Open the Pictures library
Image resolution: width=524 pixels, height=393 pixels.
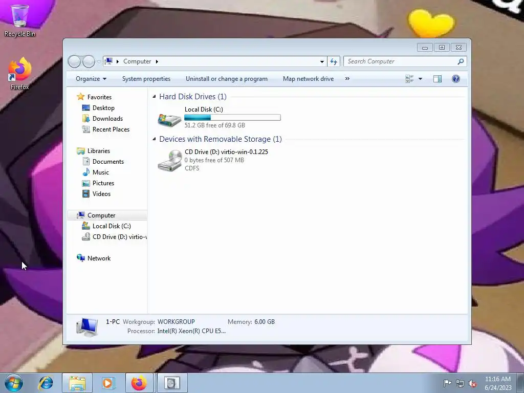click(103, 183)
